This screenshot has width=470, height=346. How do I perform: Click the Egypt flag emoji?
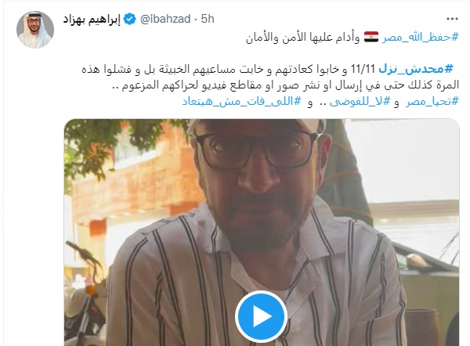[x=371, y=37]
